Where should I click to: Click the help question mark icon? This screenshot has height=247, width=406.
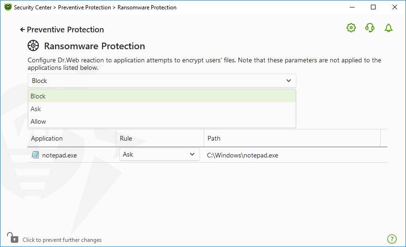click(392, 239)
